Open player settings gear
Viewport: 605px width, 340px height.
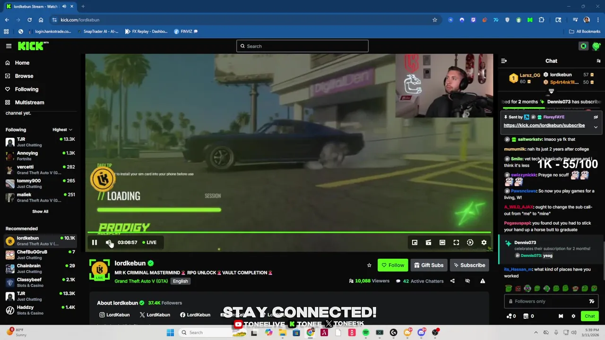click(x=484, y=242)
